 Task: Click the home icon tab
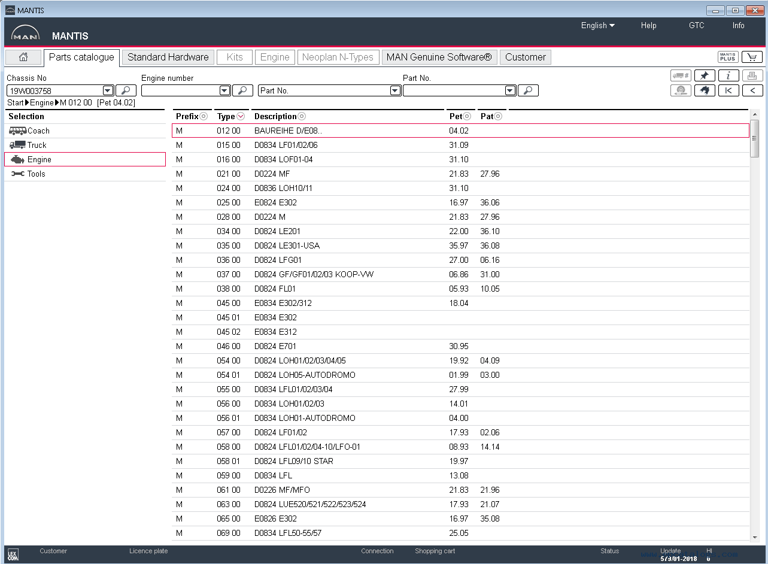click(23, 57)
